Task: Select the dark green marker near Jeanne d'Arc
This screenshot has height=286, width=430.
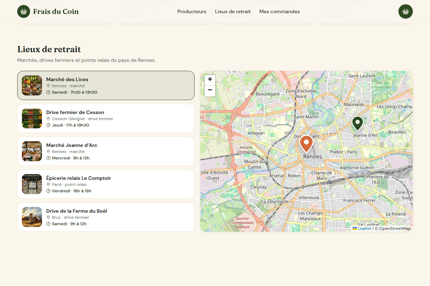Action: coord(357,124)
